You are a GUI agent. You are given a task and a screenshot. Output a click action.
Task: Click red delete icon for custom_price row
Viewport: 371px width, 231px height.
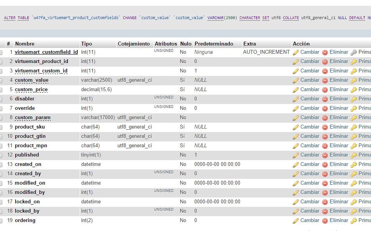click(x=325, y=90)
